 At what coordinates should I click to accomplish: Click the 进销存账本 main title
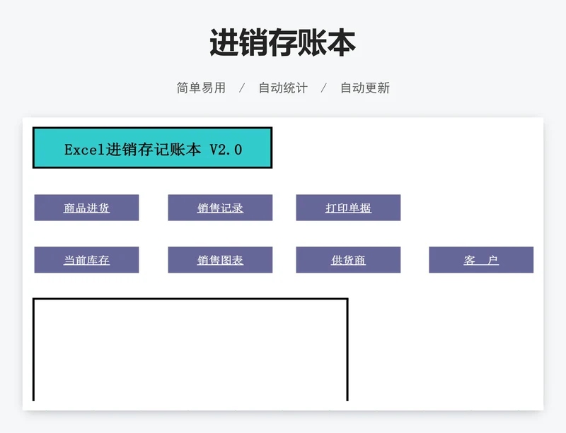[282, 43]
